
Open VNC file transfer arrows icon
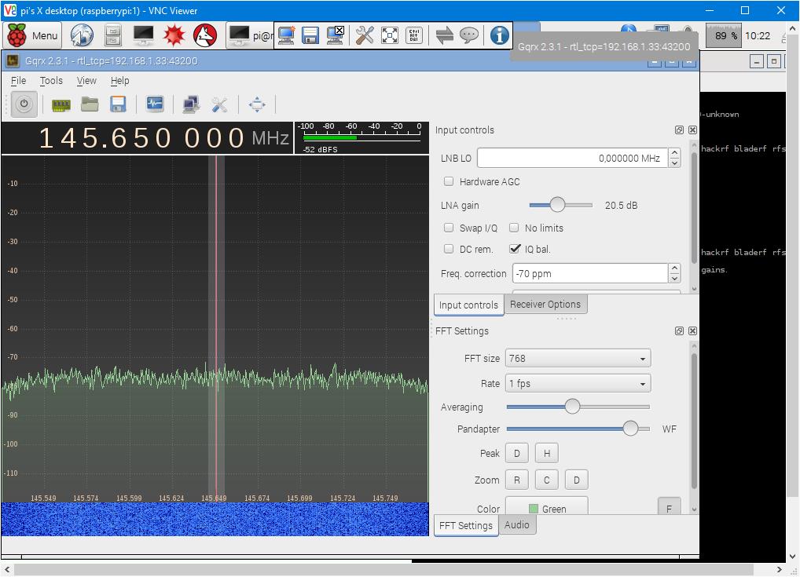444,35
